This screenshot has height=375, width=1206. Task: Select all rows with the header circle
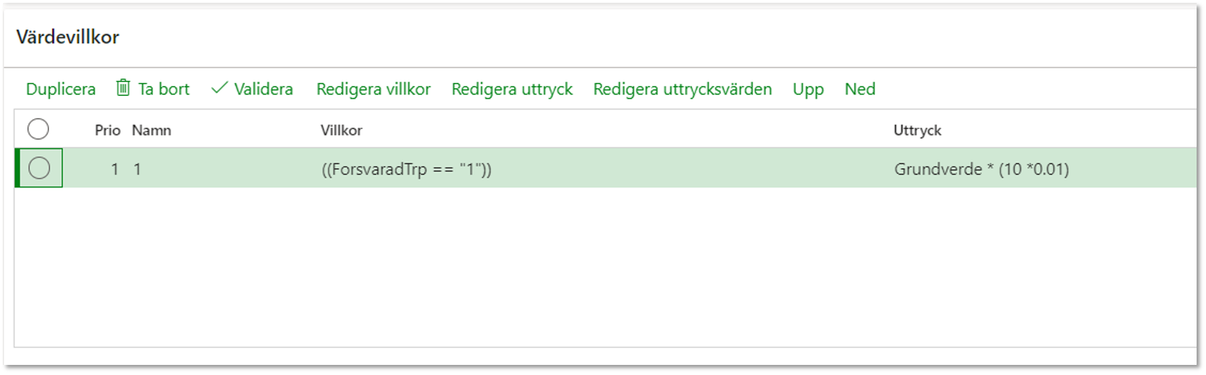38,129
